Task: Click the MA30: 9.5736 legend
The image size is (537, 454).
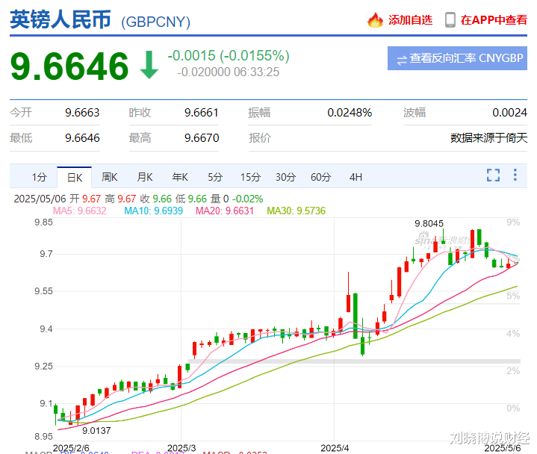Action: 297,211
